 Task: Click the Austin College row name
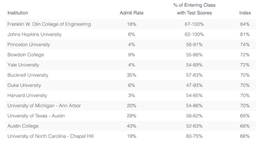click(23, 126)
